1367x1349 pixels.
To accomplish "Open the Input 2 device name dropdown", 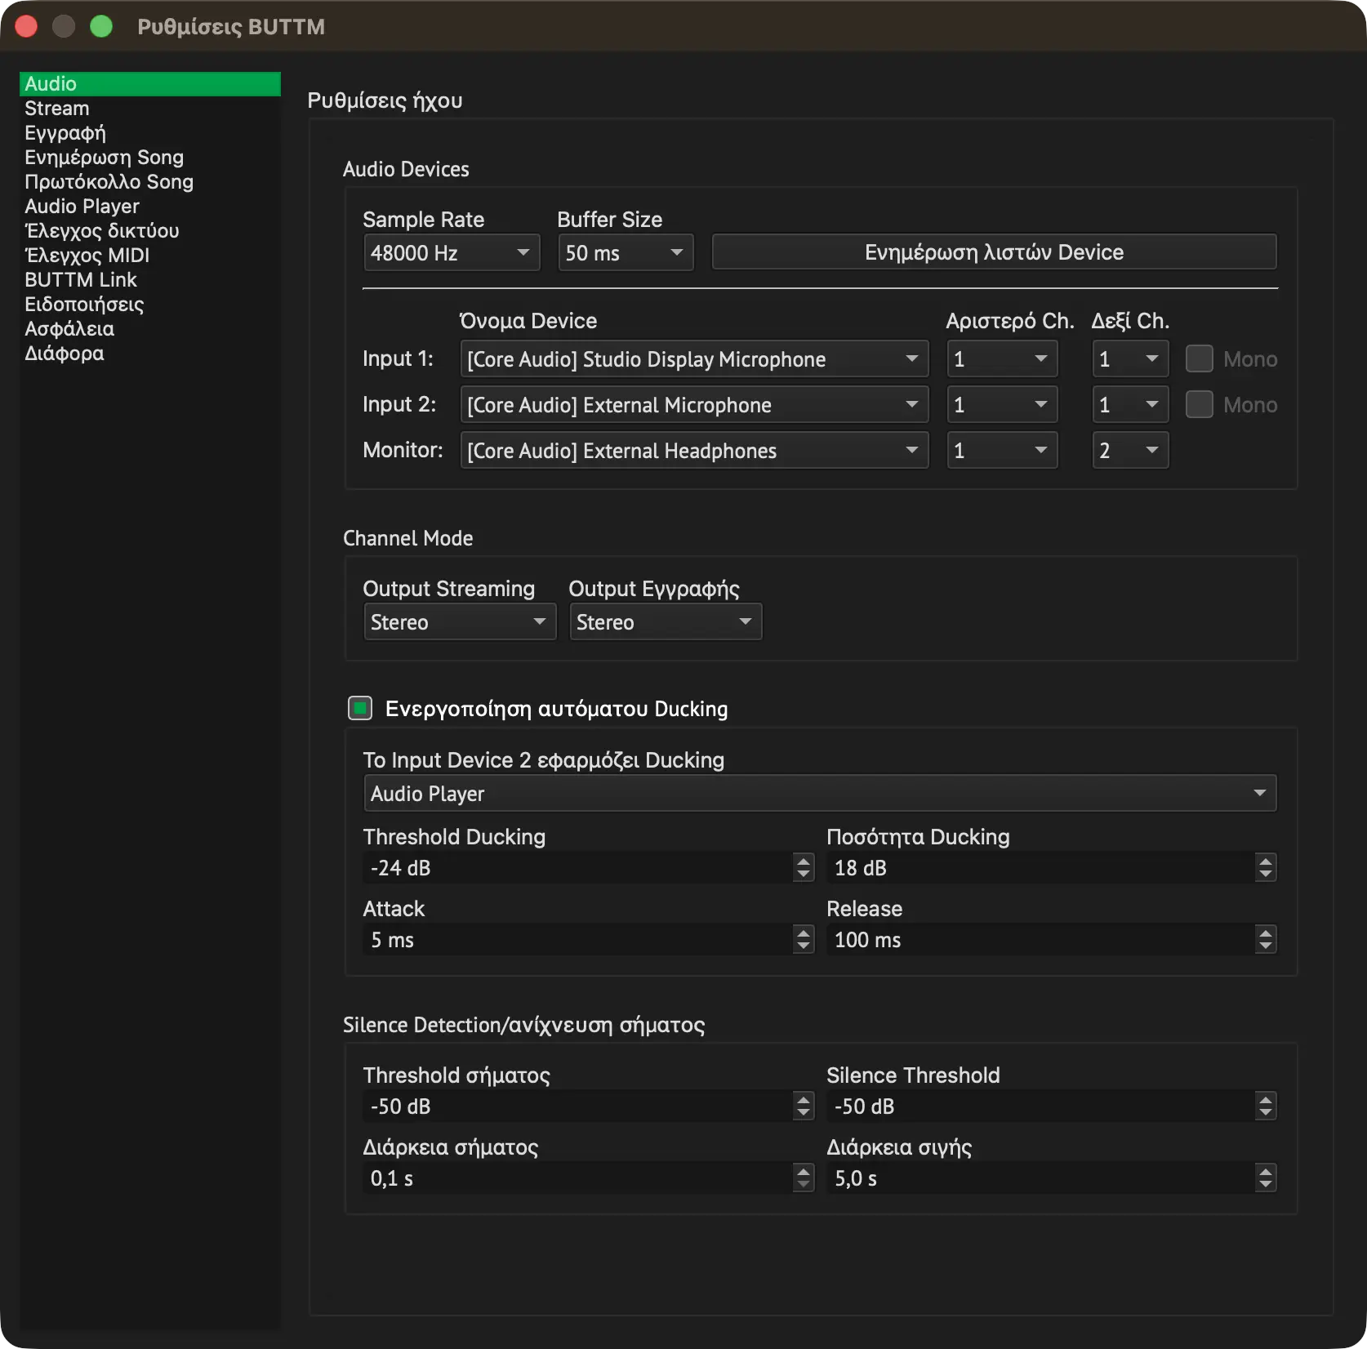I will point(694,405).
